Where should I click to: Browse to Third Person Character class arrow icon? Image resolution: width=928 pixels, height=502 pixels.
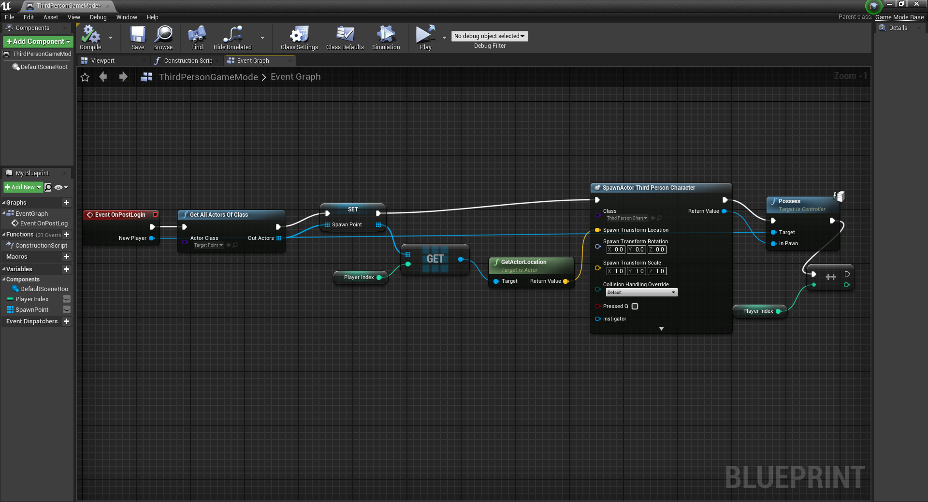pos(653,218)
